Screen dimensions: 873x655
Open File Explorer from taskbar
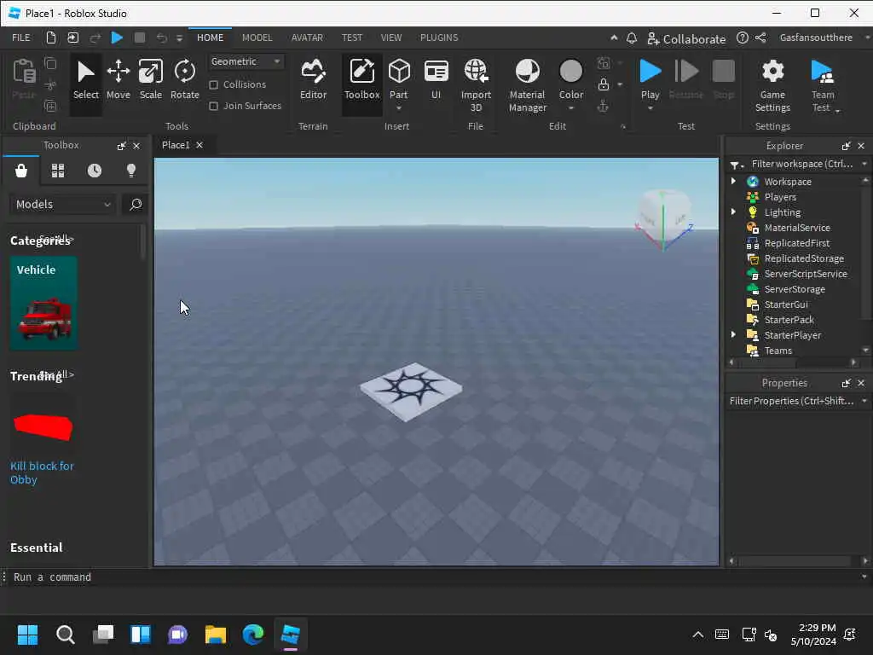pos(216,635)
